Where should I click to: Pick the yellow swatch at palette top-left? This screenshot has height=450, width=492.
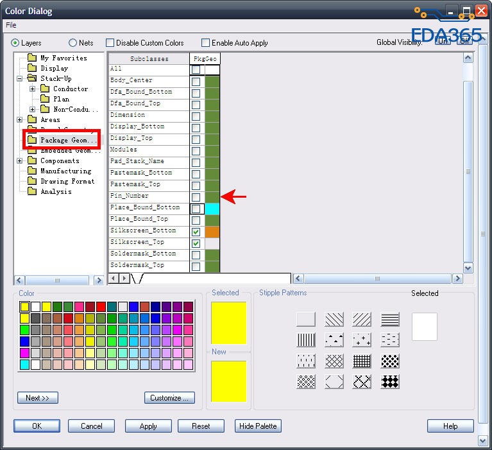24,306
